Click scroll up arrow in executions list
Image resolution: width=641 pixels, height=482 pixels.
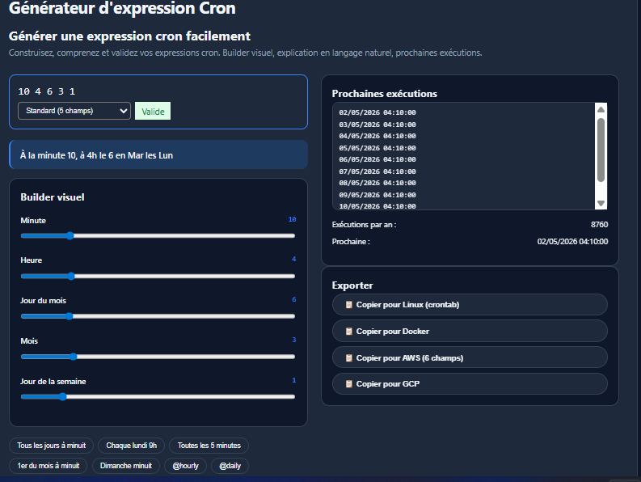coord(601,110)
